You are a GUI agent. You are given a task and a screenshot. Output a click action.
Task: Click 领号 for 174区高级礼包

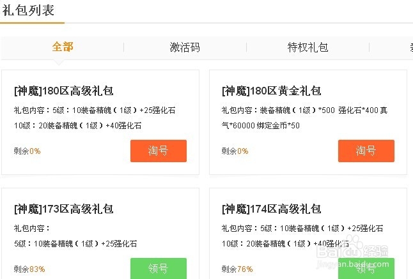tap(366, 269)
